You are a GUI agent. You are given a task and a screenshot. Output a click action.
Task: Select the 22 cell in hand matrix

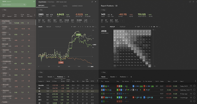(149, 66)
